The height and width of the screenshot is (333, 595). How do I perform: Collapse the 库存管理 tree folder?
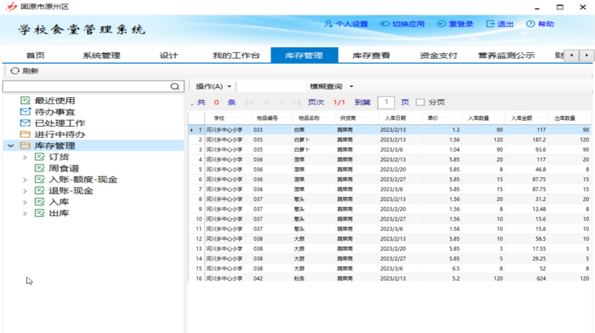click(x=10, y=146)
